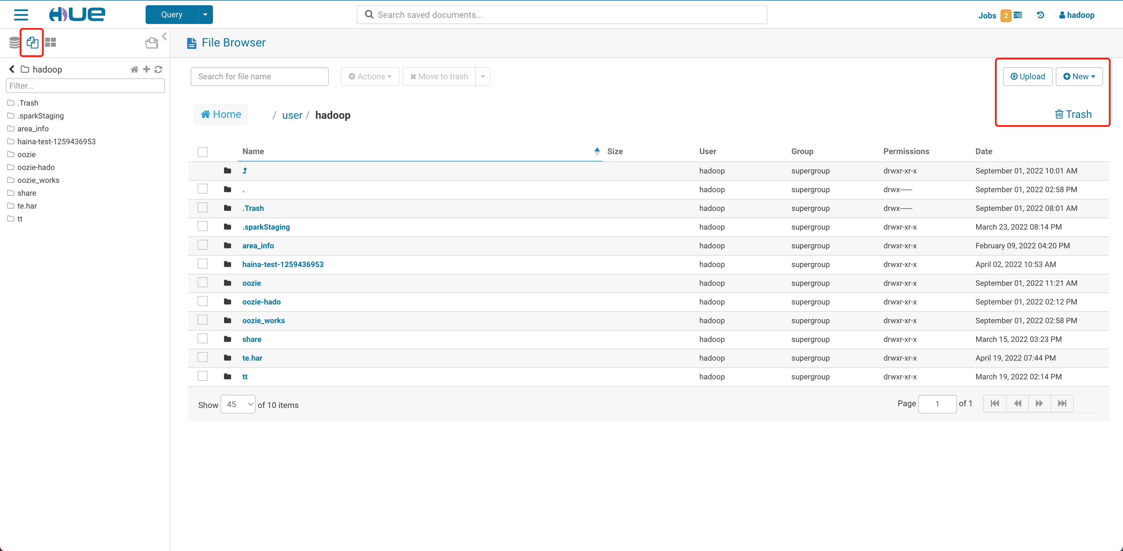Focus the Page number field
The height and width of the screenshot is (551, 1123).
(937, 404)
